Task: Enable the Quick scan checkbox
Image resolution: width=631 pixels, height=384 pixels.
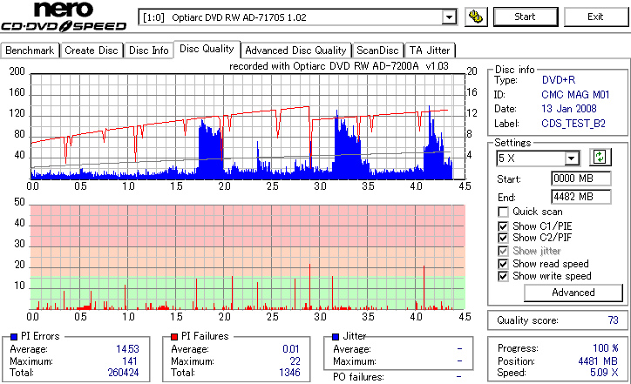Action: (503, 212)
